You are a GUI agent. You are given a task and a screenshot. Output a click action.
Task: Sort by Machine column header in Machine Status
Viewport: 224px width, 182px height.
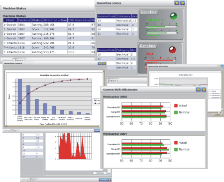(x=24, y=20)
